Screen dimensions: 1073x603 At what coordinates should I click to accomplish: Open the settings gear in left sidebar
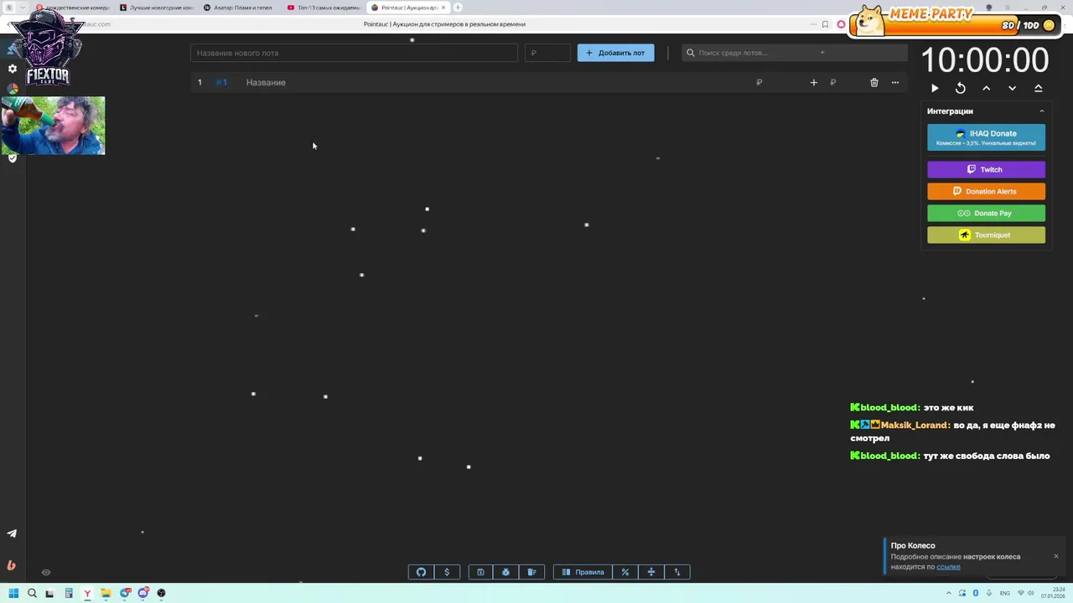click(12, 69)
